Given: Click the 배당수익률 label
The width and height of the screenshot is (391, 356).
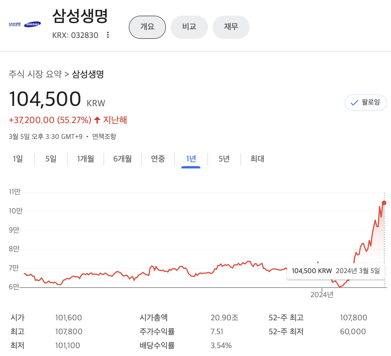Looking at the screenshot, I should click(x=157, y=346).
